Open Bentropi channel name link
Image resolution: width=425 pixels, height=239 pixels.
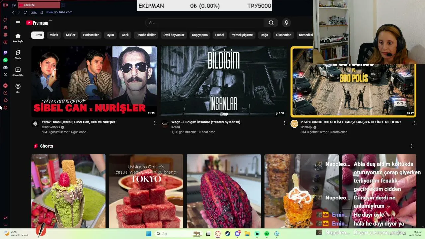(307, 127)
